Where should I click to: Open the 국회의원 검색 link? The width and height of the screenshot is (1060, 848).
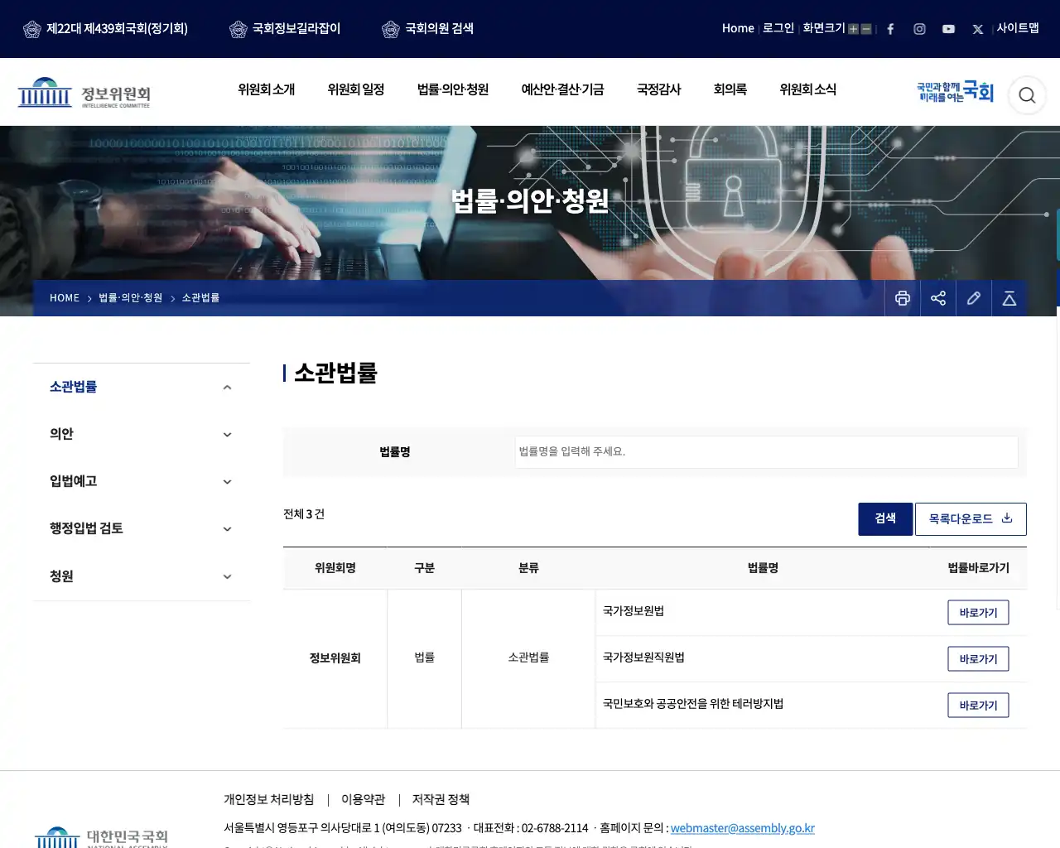427,29
